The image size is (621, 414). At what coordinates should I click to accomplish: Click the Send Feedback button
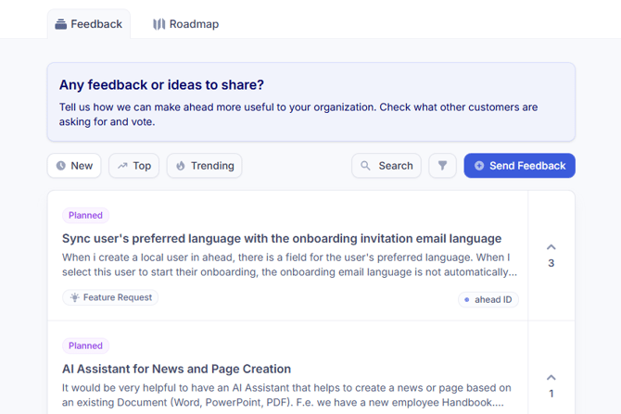(x=519, y=166)
